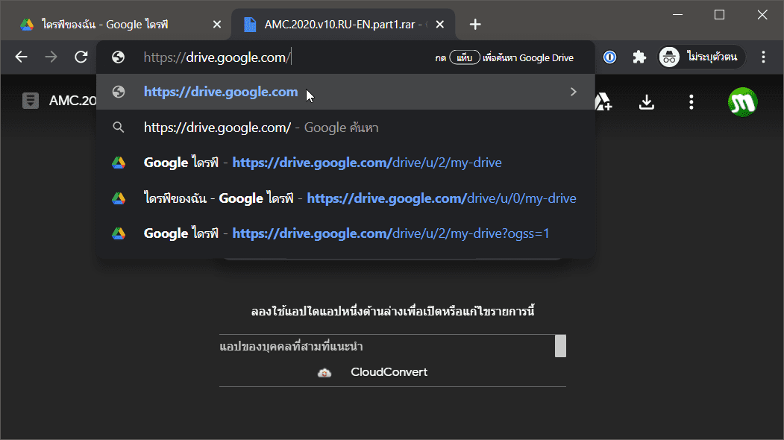Image resolution: width=784 pixels, height=440 pixels.
Task: Open the Extensions puzzle icon
Action: pyautogui.click(x=639, y=57)
